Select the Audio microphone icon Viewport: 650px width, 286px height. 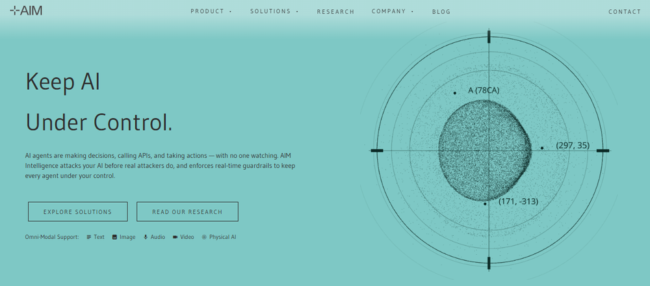pyautogui.click(x=146, y=237)
